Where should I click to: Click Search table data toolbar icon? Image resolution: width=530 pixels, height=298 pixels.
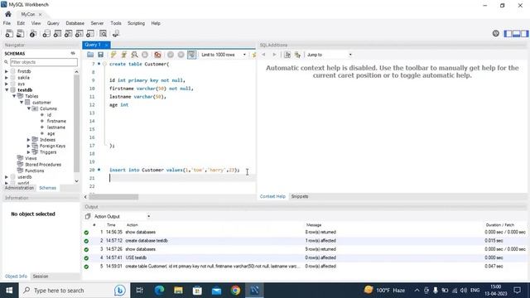pos(103,33)
